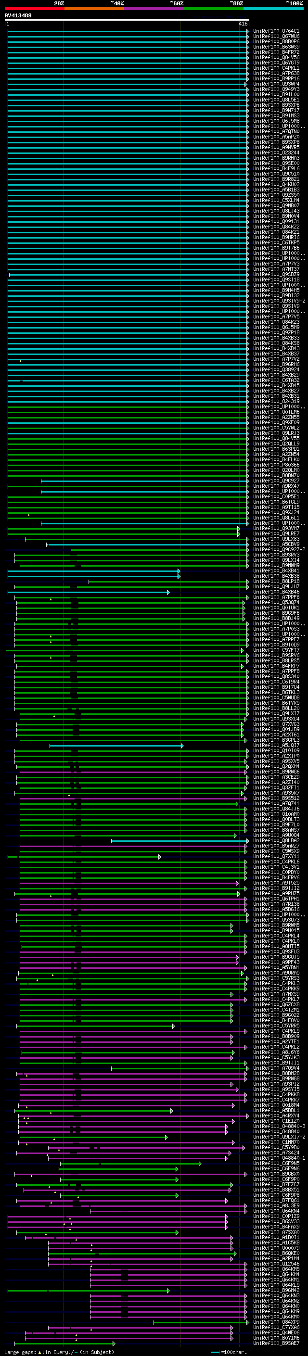Click the UniRef100_Q9ZS50 label

point(276,195)
